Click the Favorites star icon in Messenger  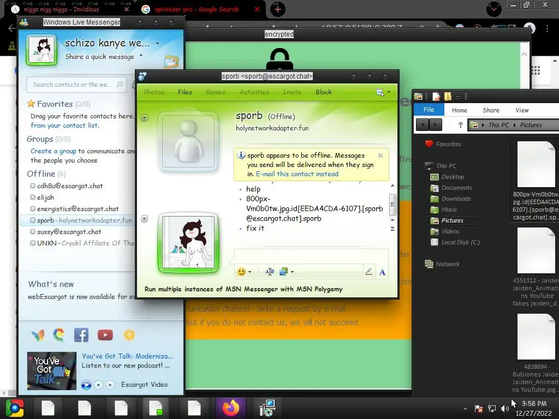[x=31, y=104]
